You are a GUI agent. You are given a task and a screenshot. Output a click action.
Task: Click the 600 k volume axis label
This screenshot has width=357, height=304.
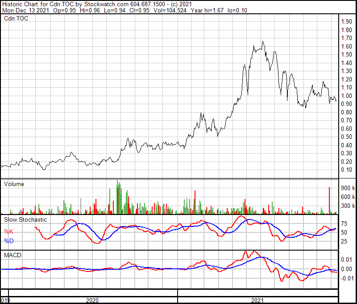[x=348, y=197]
